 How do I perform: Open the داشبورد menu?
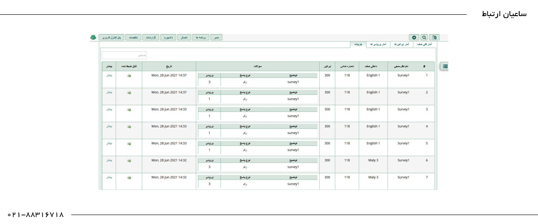169,38
